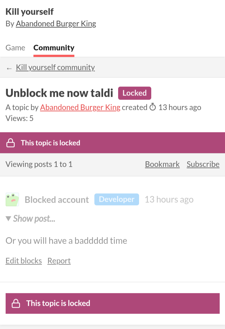
Task: Click the Blocked account username
Action: pyautogui.click(x=57, y=200)
